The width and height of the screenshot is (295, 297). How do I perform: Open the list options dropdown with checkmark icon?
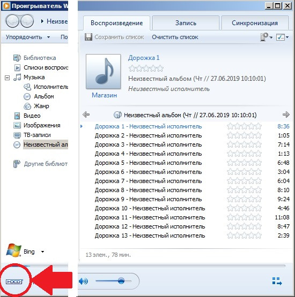(x=283, y=37)
